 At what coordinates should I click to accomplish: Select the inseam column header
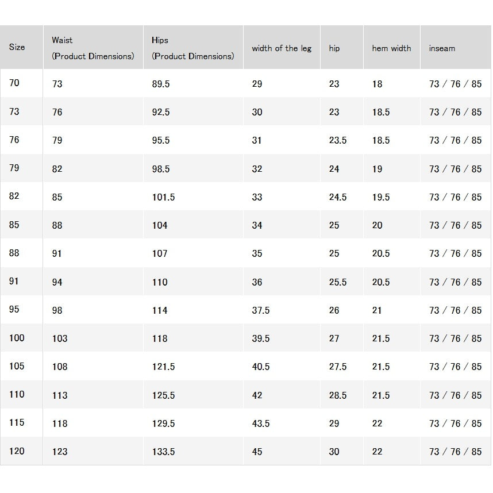coord(442,48)
